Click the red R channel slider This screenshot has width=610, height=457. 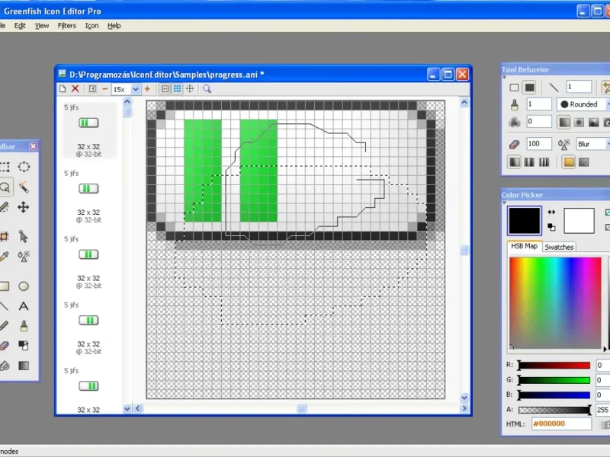tap(554, 366)
